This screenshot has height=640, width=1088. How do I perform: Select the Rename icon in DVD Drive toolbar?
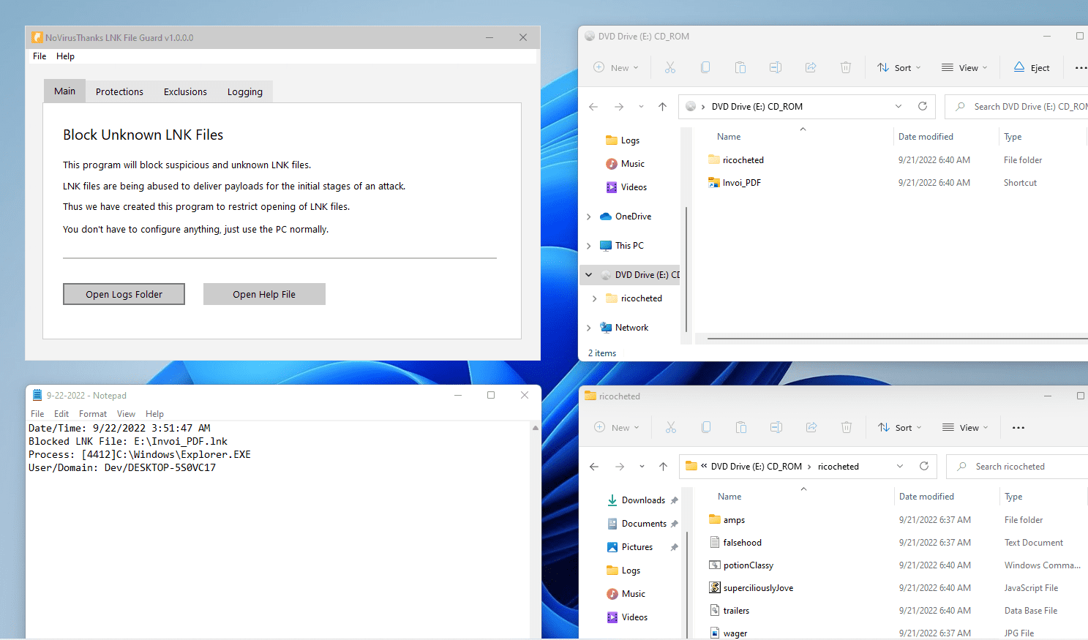[776, 67]
